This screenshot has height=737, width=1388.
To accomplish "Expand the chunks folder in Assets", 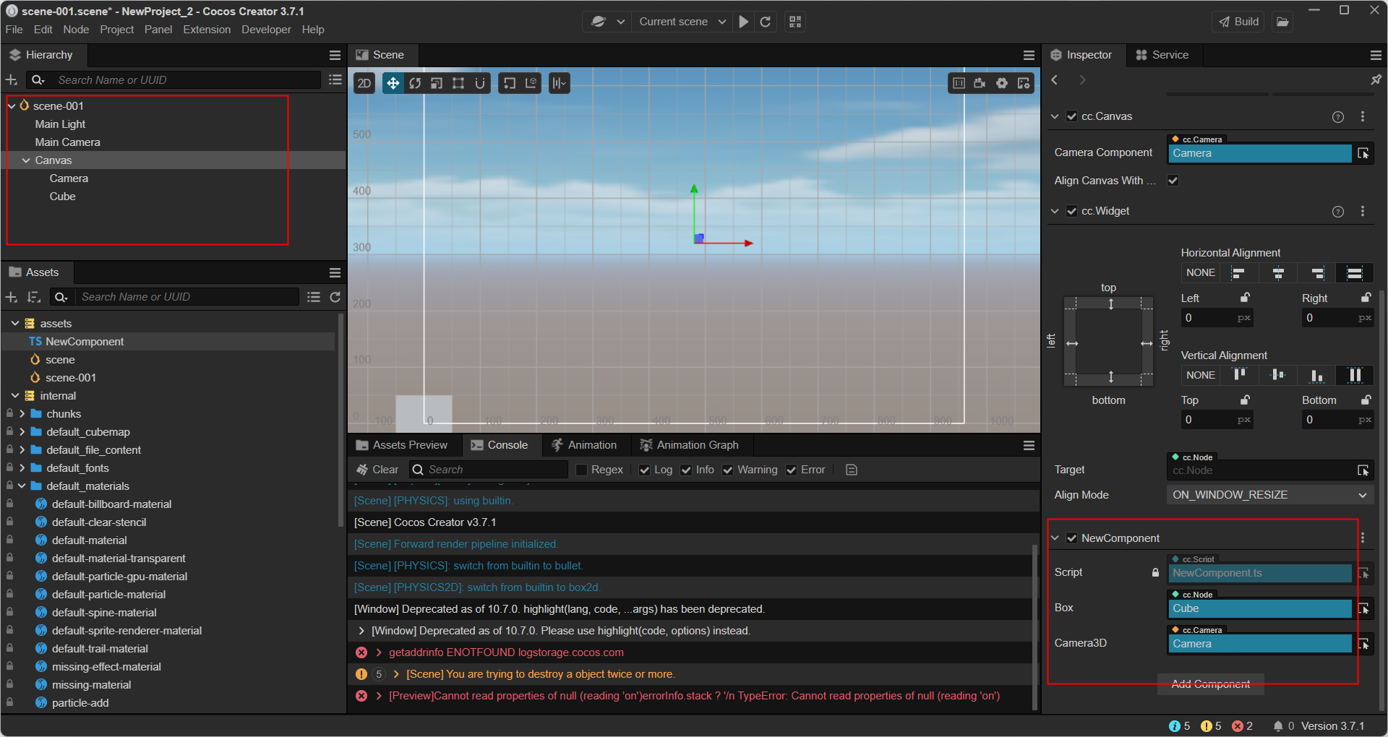I will click(22, 414).
